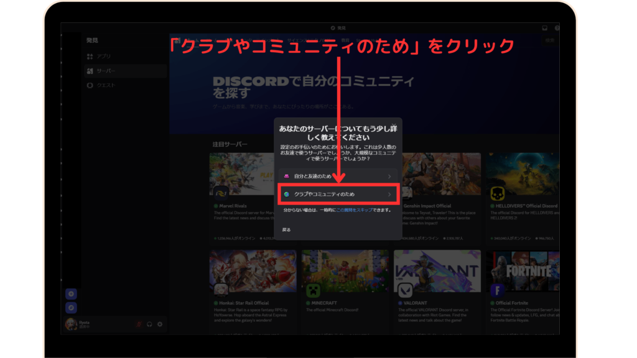The width and height of the screenshot is (637, 358).
Task: Click the chevron on クラブやコミュニティのため row
Action: [x=389, y=195]
